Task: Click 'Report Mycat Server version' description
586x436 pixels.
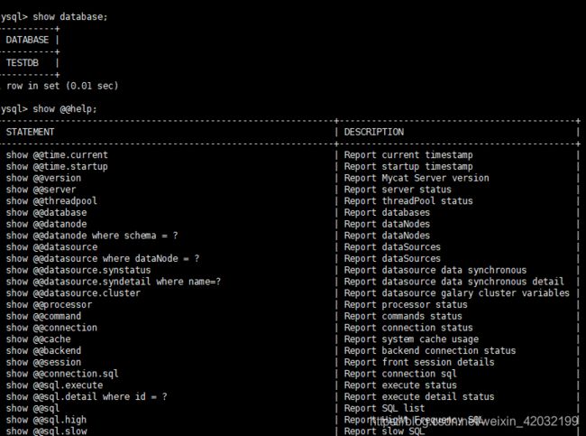Action: coord(417,178)
